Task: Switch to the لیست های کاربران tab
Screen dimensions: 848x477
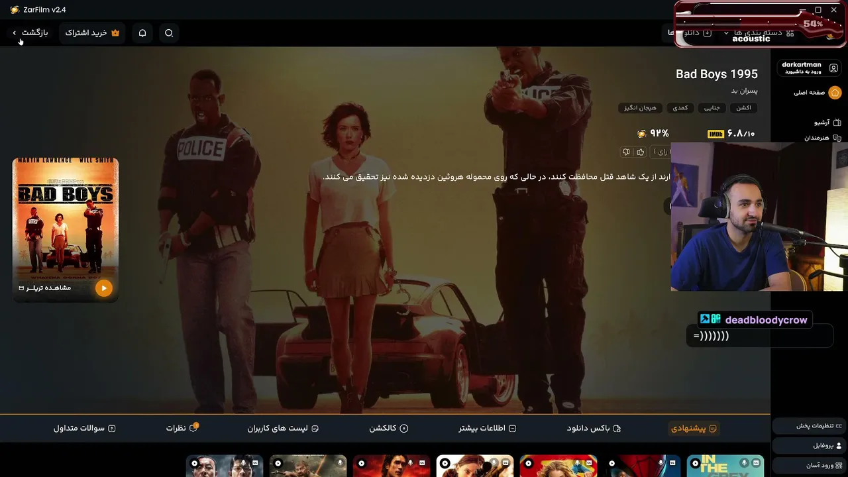Action: pos(283,428)
